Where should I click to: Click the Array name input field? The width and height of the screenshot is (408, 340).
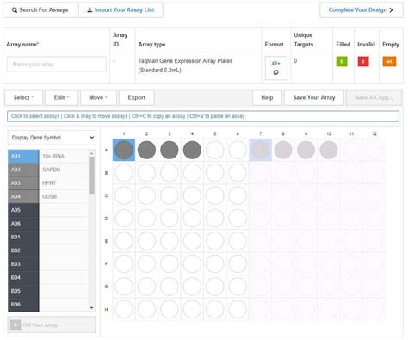[x=57, y=64]
